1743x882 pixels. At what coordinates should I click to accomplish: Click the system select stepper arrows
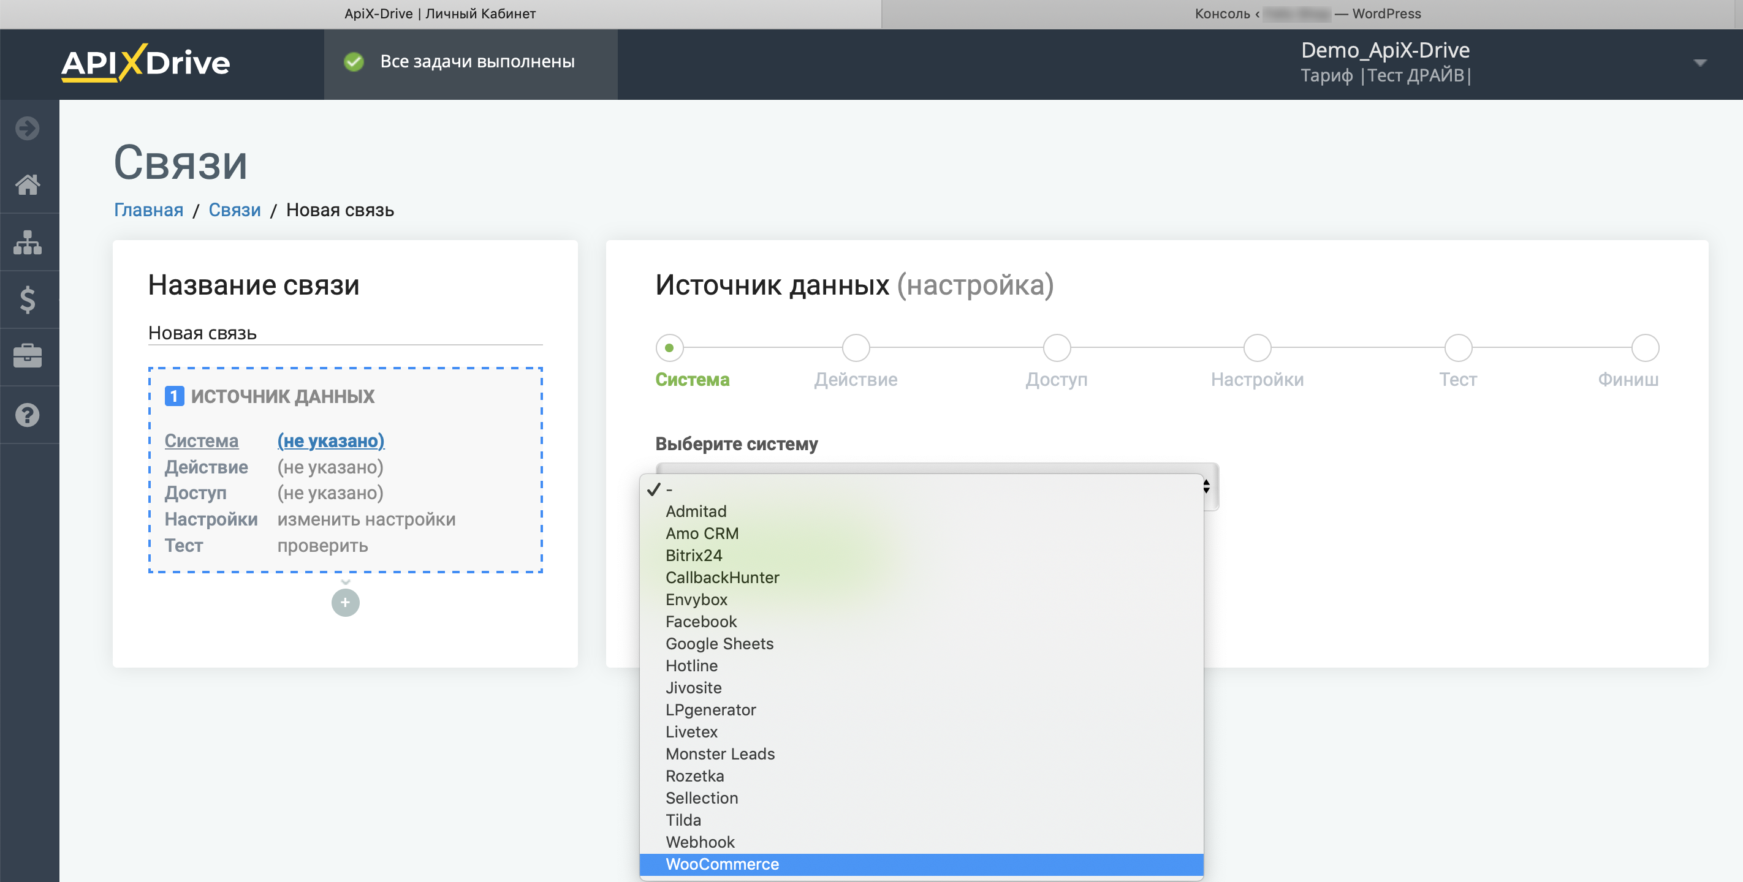click(x=1206, y=486)
